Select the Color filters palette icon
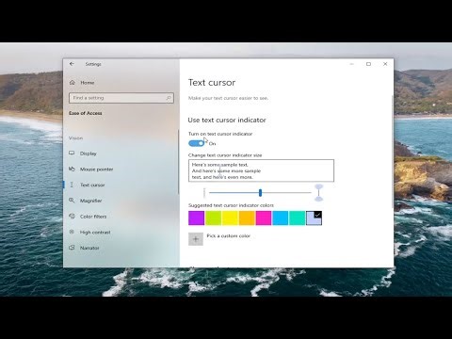This screenshot has width=452, height=339. pyautogui.click(x=72, y=216)
